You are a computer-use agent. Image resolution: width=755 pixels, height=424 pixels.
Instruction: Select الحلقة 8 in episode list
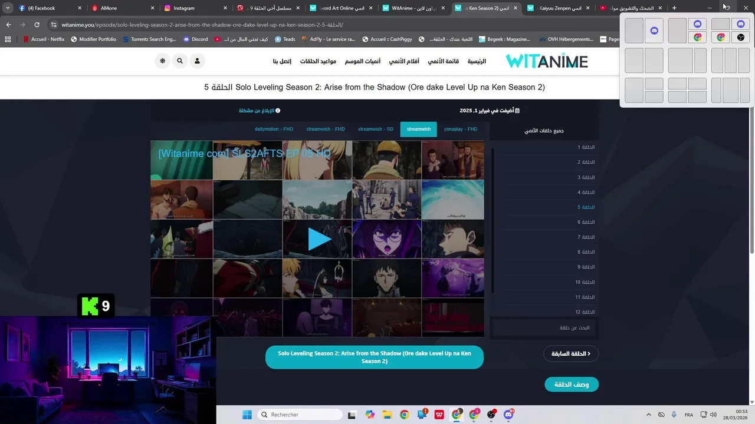[x=586, y=252]
